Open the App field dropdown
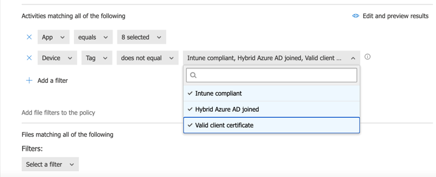This screenshot has height=177, width=436. (x=54, y=37)
